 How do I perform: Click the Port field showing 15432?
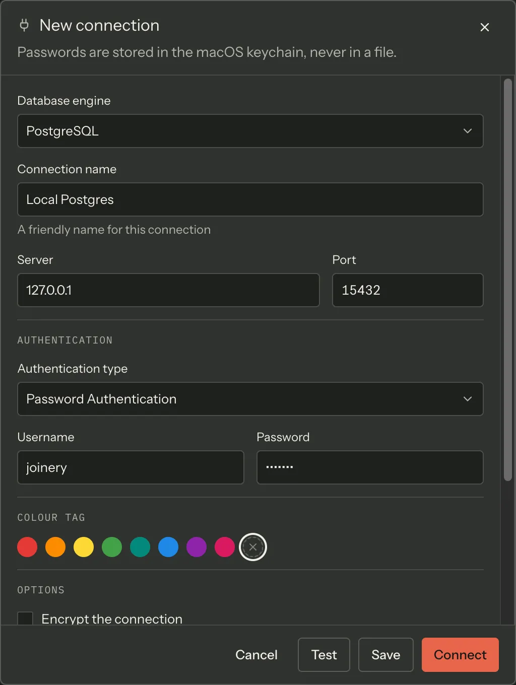pos(408,290)
